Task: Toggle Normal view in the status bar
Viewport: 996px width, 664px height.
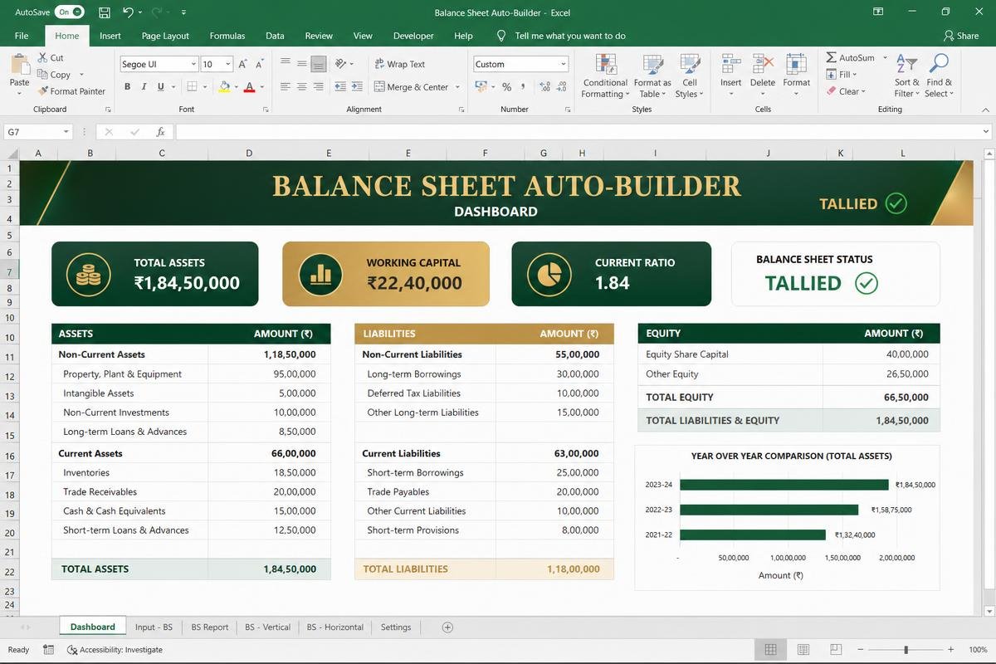Action: 770,650
